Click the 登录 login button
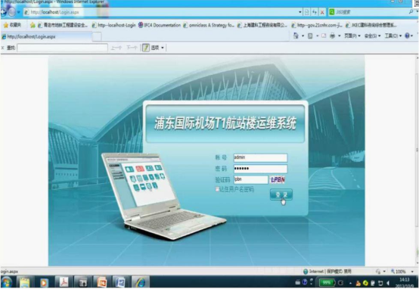The image size is (419, 289). click(281, 194)
